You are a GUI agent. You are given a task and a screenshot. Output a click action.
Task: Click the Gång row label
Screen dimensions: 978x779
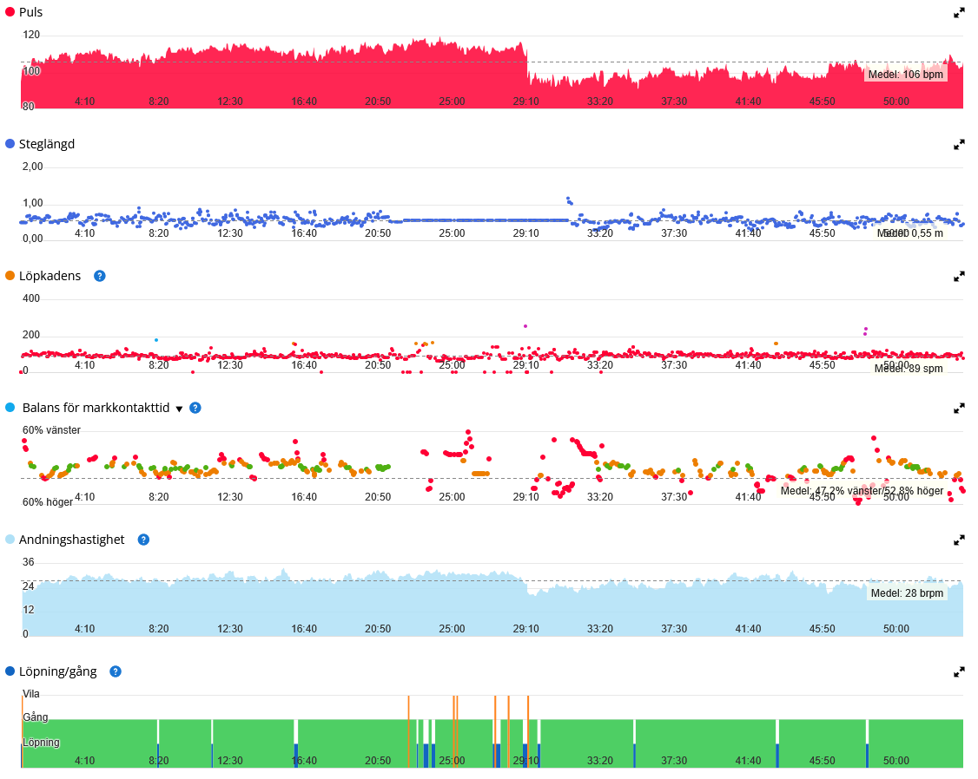tap(36, 717)
